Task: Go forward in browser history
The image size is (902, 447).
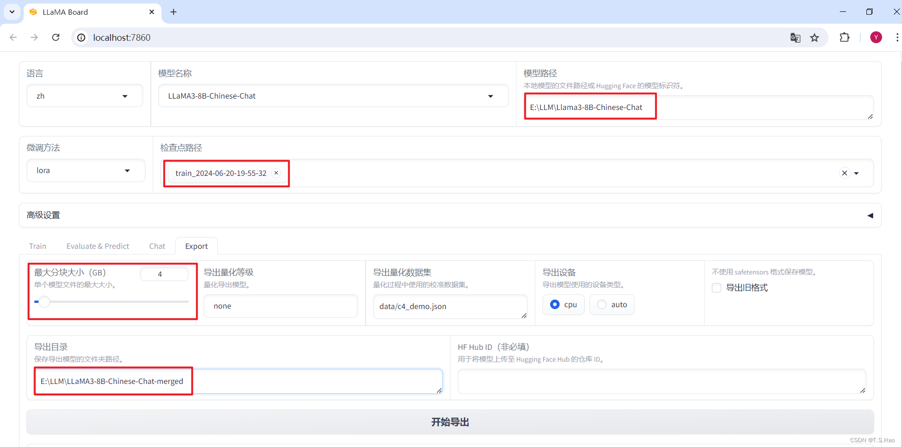Action: point(34,37)
